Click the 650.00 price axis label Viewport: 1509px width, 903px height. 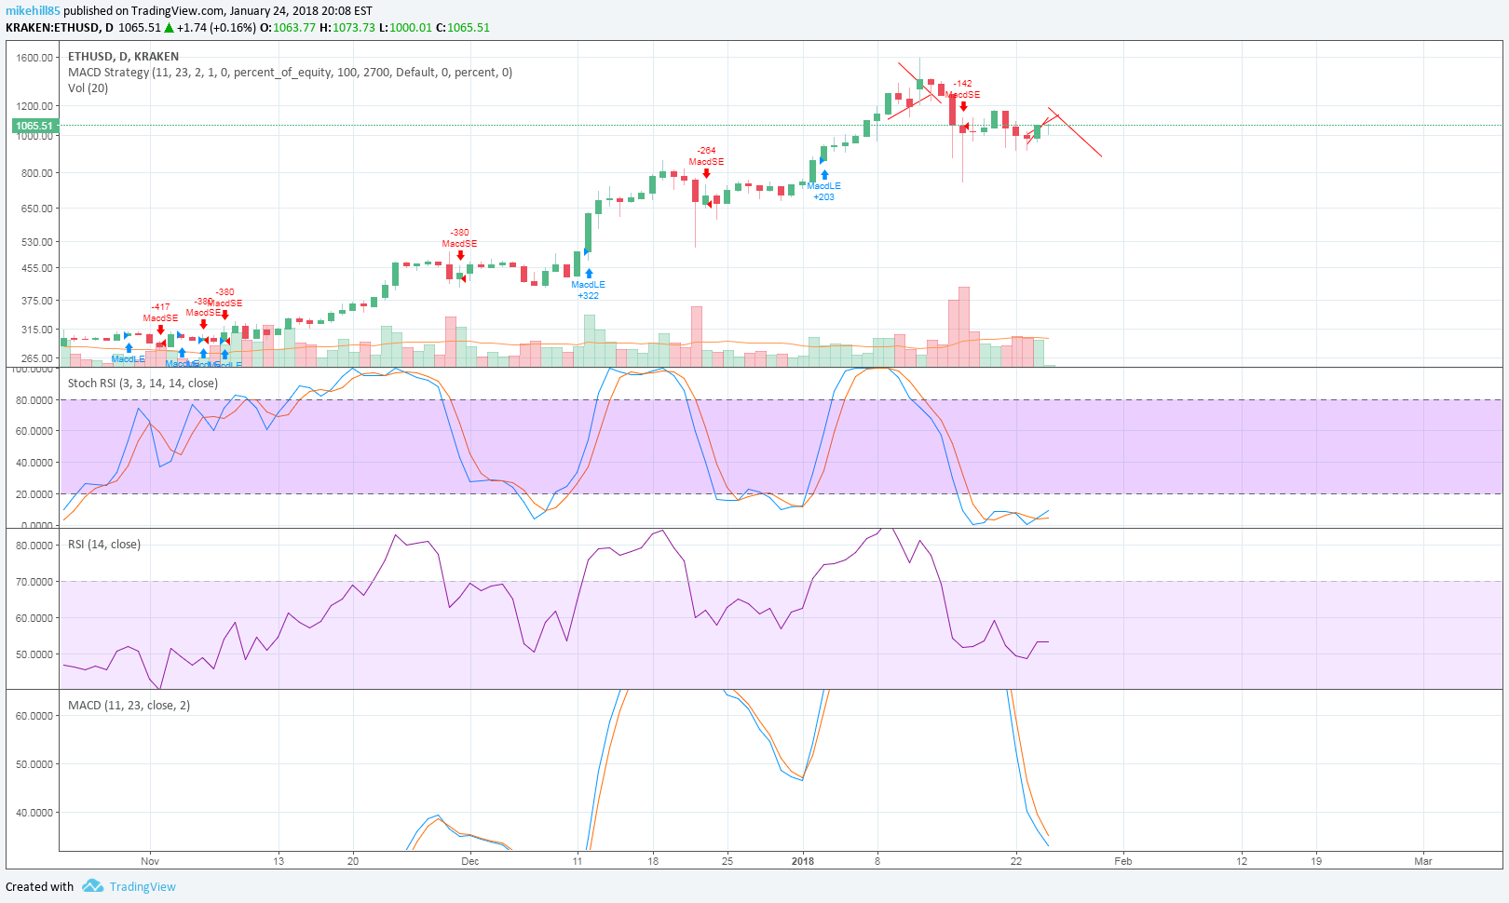pos(37,209)
